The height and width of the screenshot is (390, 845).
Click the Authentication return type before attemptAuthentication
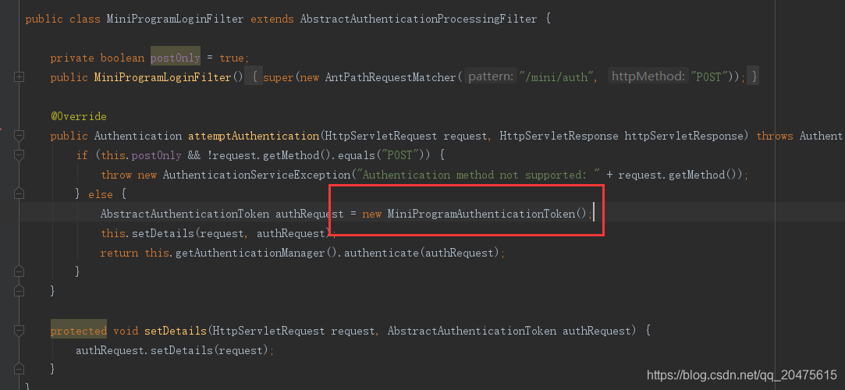[x=138, y=136]
